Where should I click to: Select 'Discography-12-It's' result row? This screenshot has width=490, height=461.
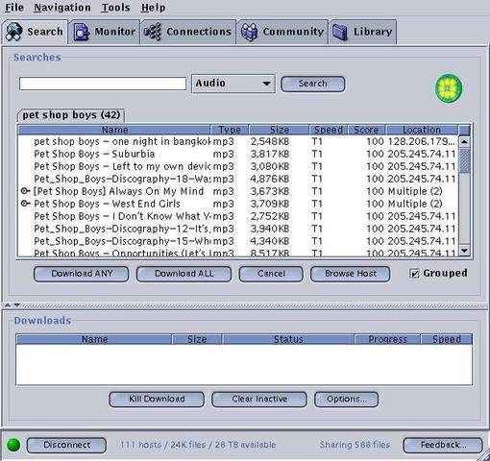238,229
